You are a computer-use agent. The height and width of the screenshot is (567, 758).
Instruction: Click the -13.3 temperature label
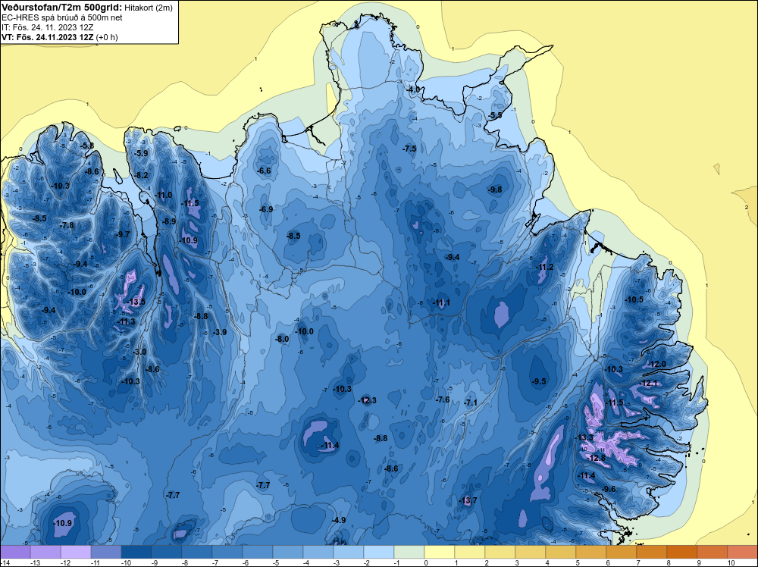[584, 437]
